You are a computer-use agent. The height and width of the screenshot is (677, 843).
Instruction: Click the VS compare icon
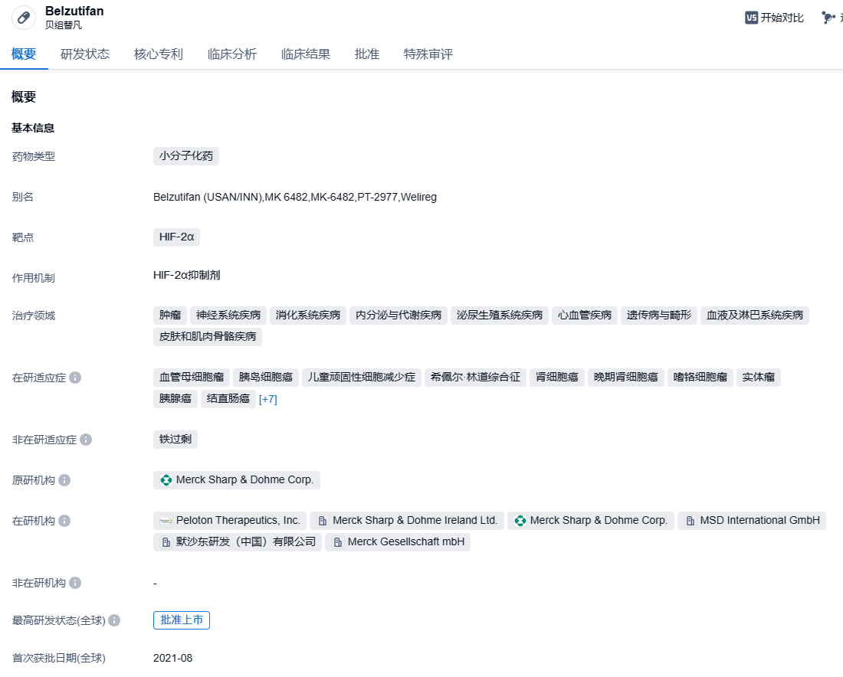tap(751, 18)
